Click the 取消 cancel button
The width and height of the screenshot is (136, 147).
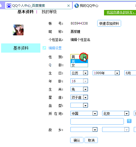pyautogui.click(x=91, y=140)
